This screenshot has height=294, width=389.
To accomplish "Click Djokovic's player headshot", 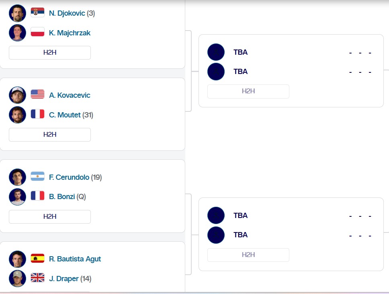I will [17, 13].
